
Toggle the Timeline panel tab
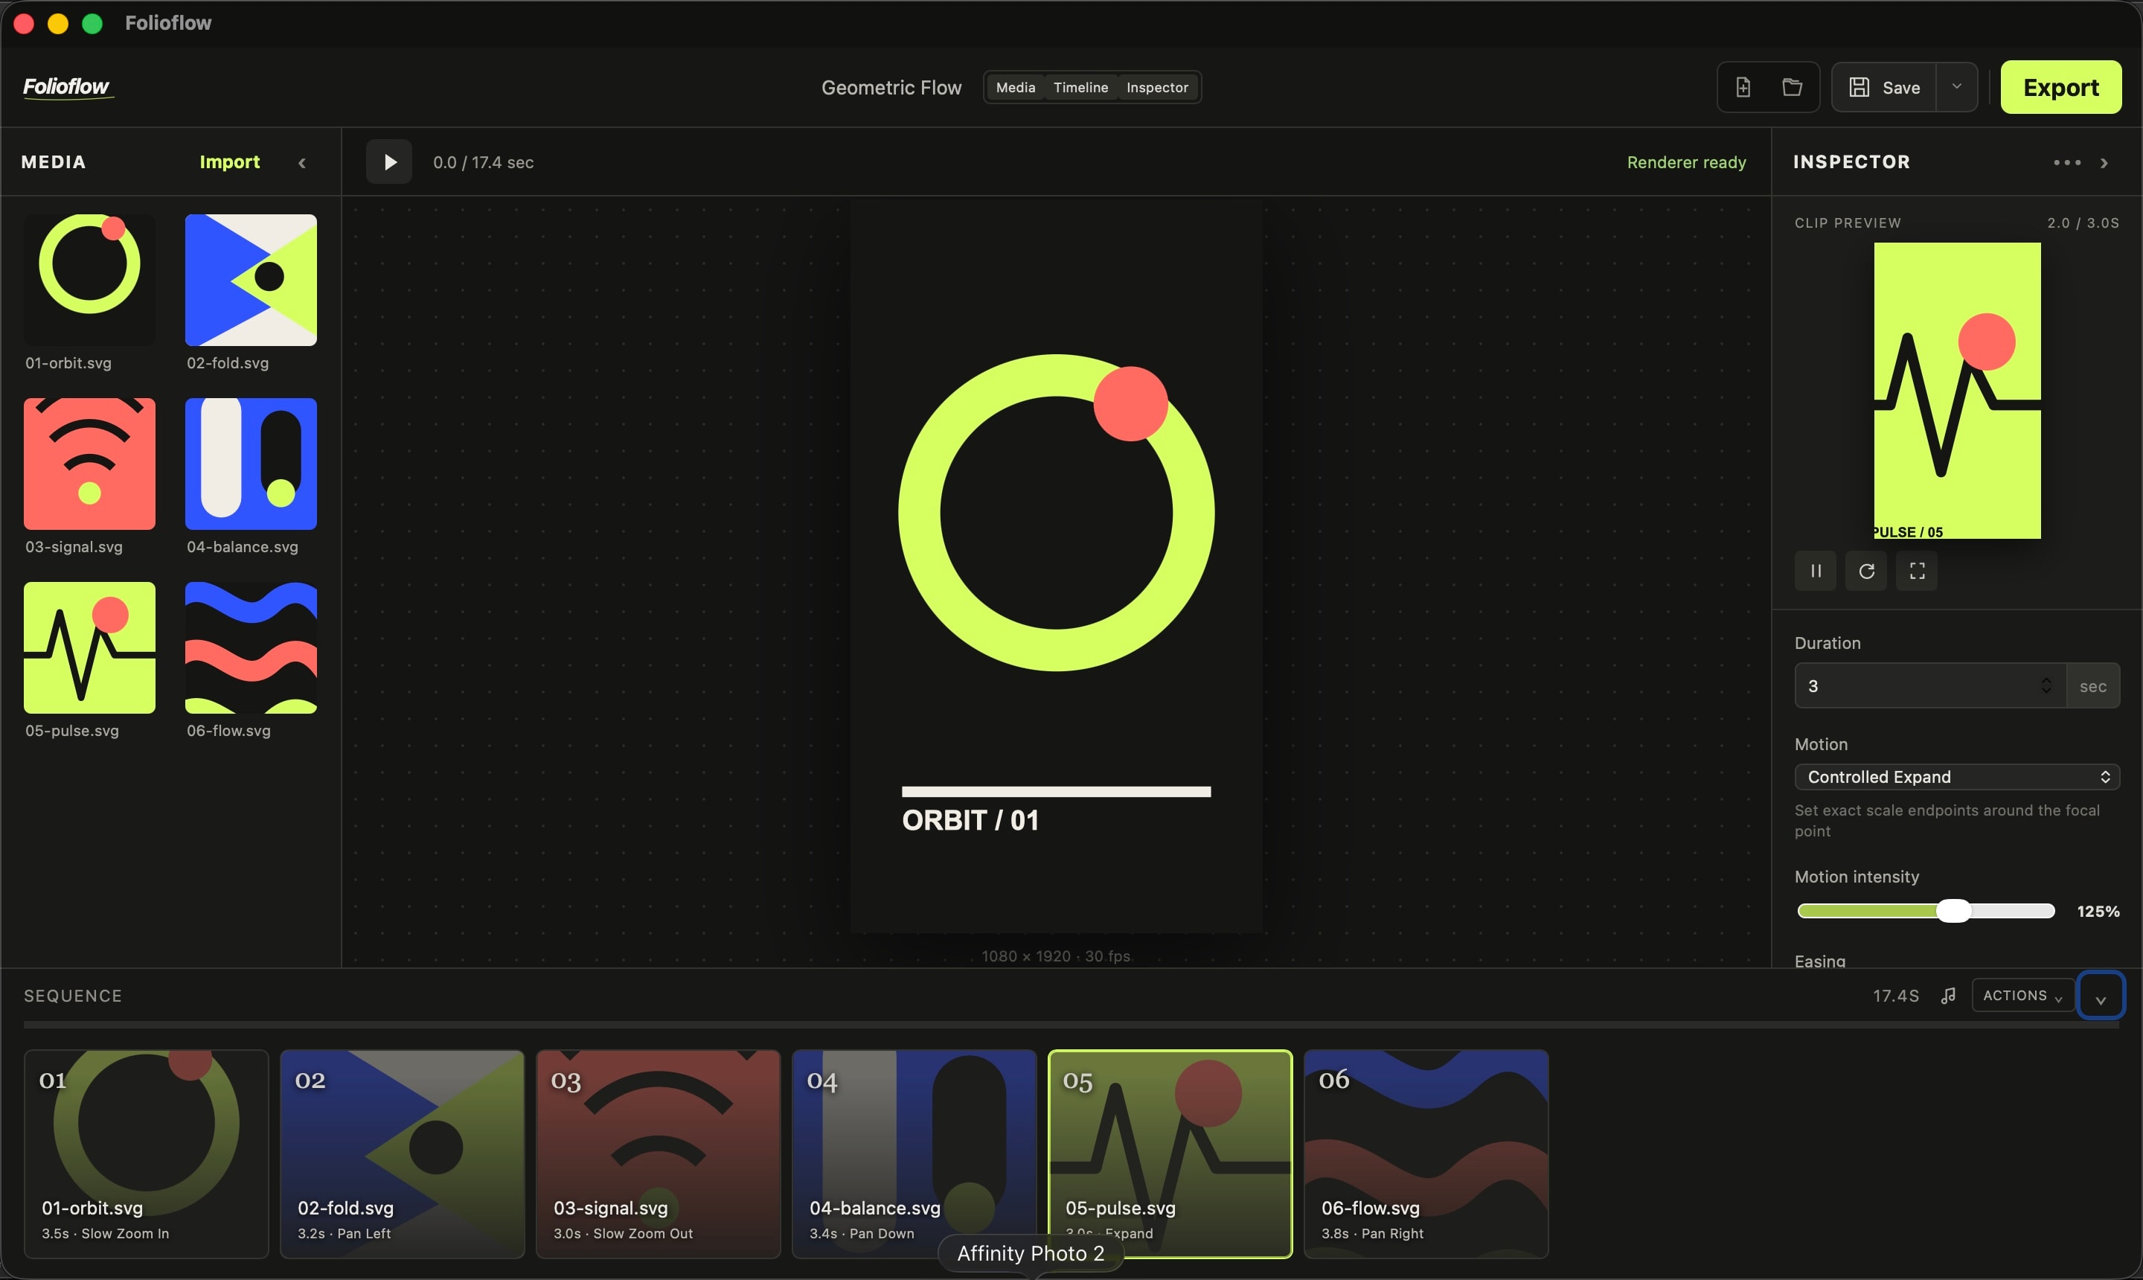[1080, 87]
